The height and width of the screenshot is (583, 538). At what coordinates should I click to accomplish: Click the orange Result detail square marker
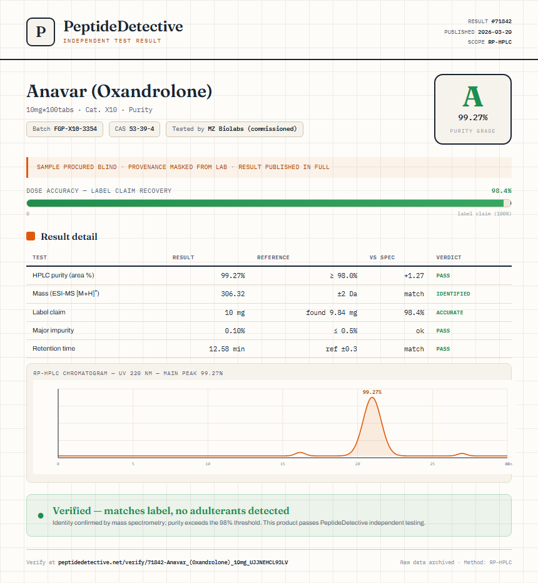pos(31,236)
